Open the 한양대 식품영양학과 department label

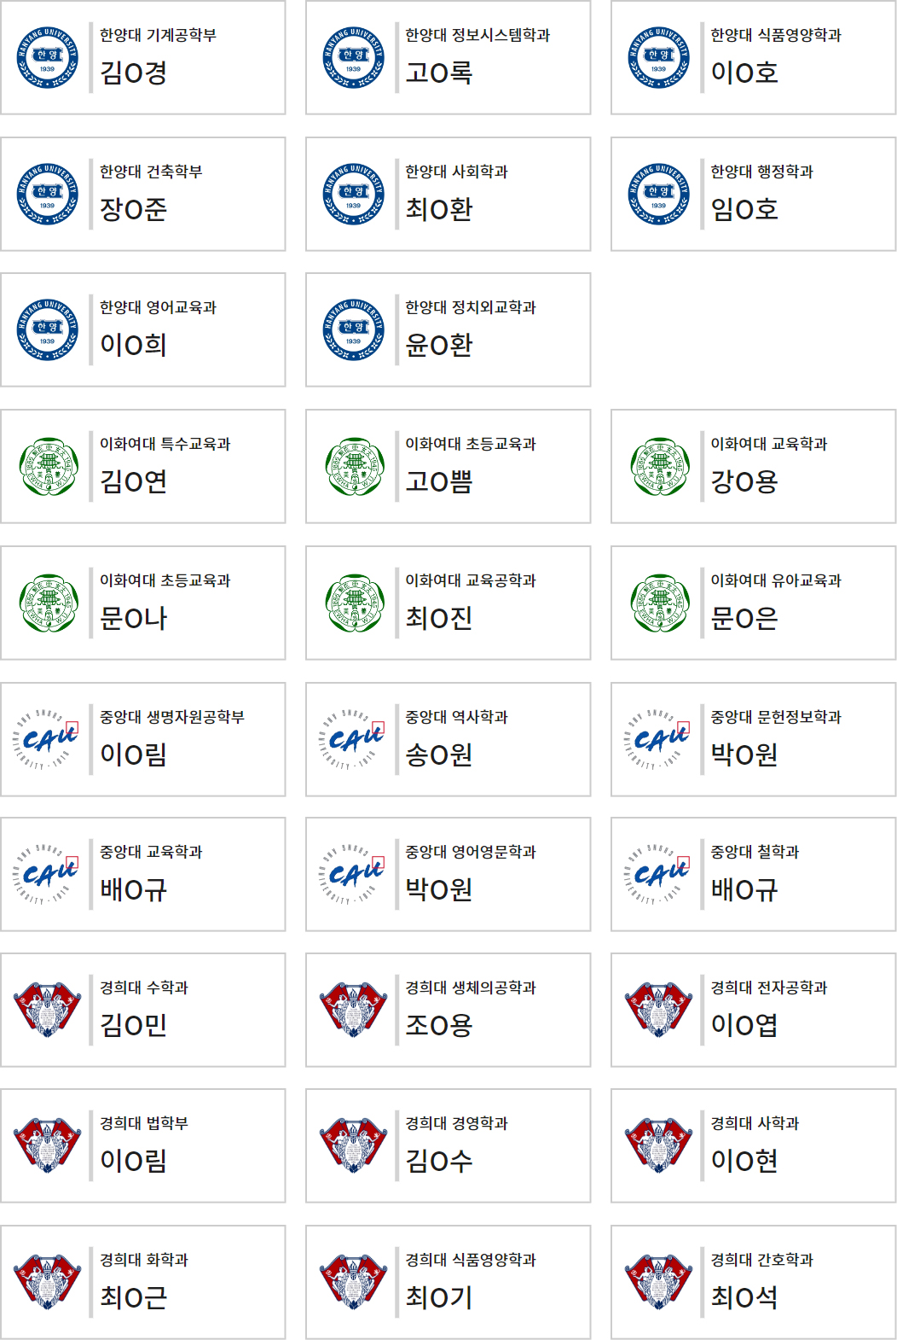pos(776,35)
